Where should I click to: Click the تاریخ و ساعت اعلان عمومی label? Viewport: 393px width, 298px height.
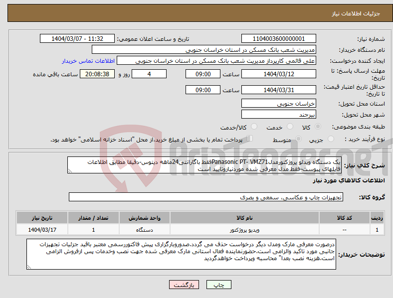(153, 39)
